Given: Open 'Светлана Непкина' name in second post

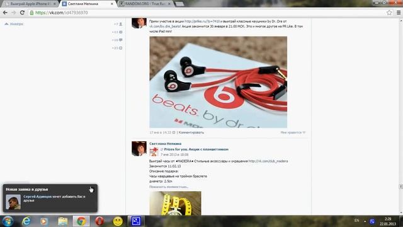Looking at the screenshot, I should 165,144.
